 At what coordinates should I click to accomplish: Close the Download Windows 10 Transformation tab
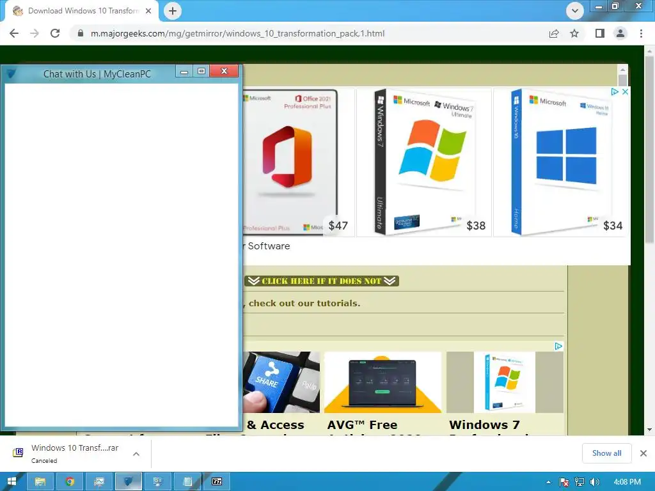(148, 11)
